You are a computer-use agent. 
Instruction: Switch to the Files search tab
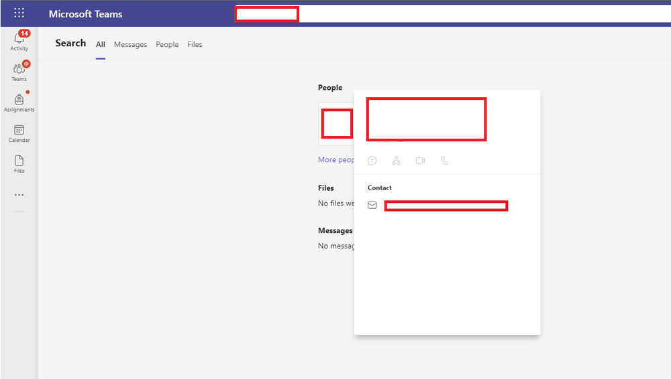pos(195,44)
